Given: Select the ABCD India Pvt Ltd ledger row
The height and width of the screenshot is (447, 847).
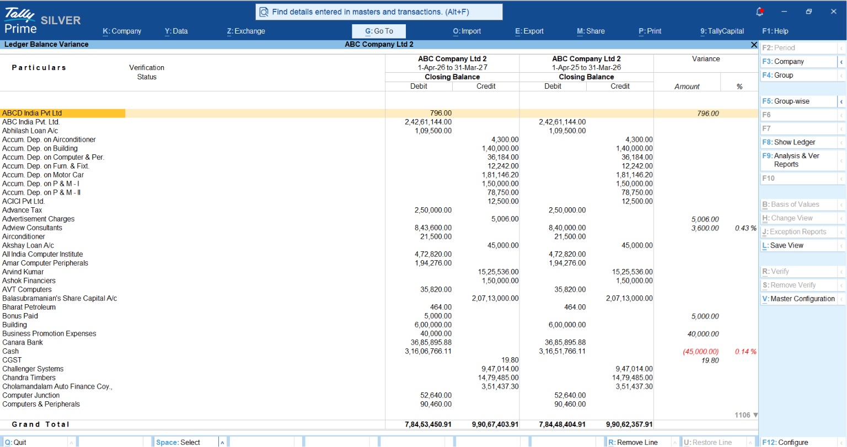Looking at the screenshot, I should [x=379, y=114].
